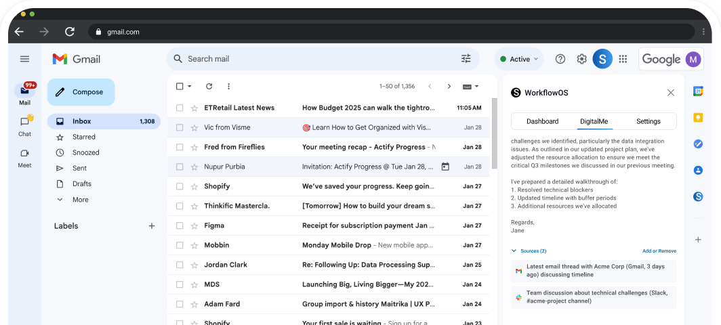Star the Fred from Fireflies email
Viewport: 721px width, 325px height.
(x=194, y=147)
